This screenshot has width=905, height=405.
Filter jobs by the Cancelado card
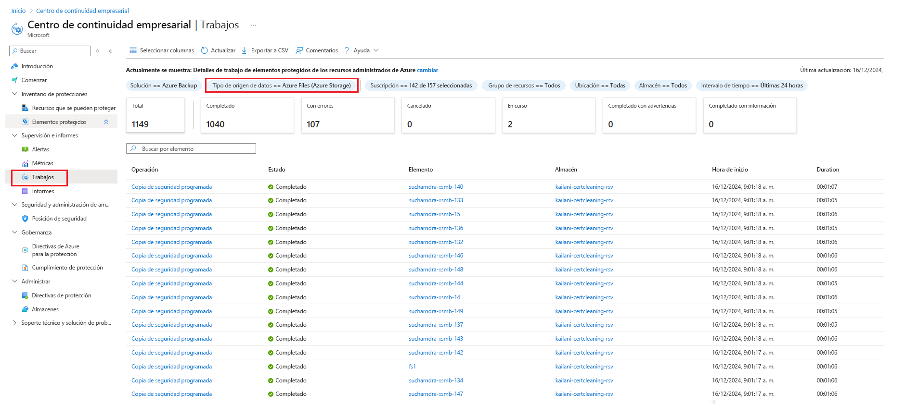coord(449,115)
